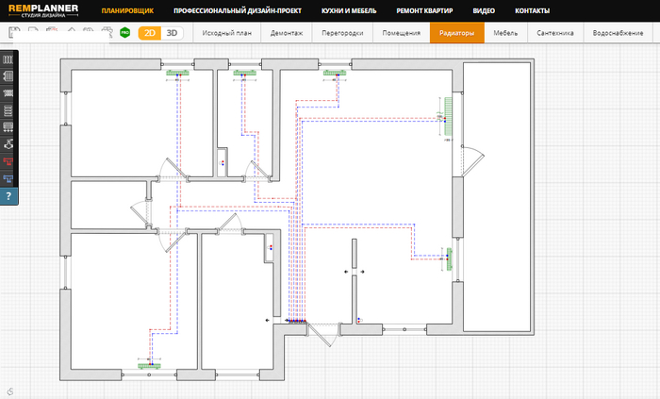Select the first radiator type in the sidebar
Screen dimensions: 660x399
(8, 59)
